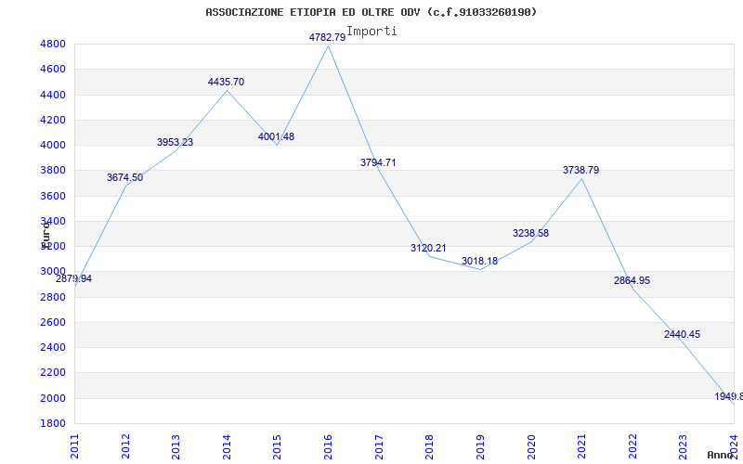Click the 2013 x-axis year label
This screenshot has width=743, height=464.
coord(176,446)
